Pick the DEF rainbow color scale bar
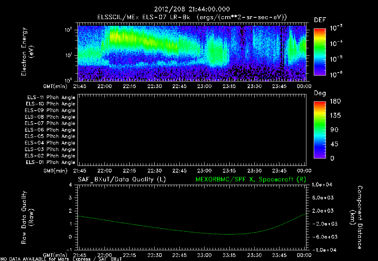Screen dimensions: 378x261 coord(320,52)
